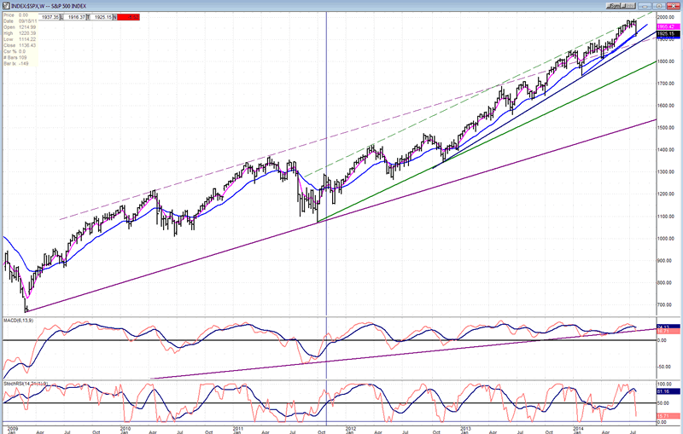Click the 1500.00 price axis label
This screenshot has height=434, width=683.
[667, 128]
